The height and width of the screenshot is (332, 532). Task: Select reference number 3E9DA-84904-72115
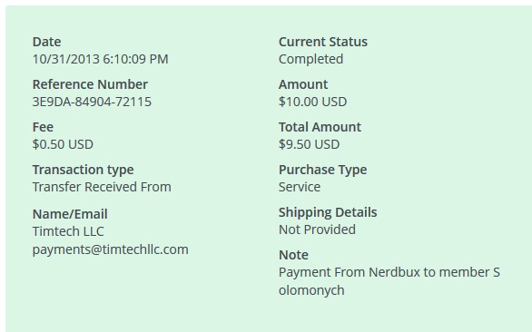(92, 102)
